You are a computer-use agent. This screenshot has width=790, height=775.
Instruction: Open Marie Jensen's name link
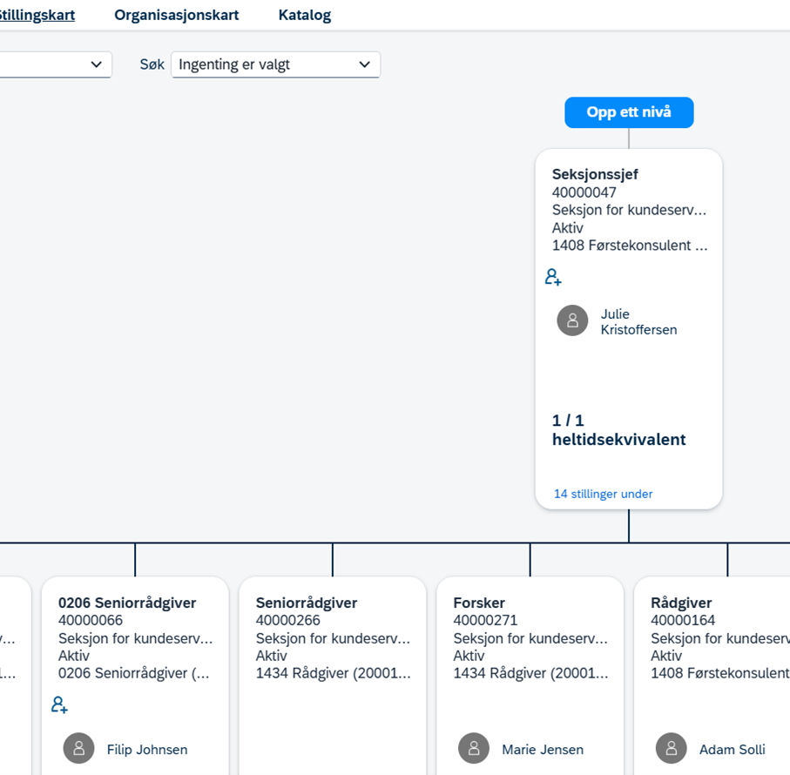[543, 750]
